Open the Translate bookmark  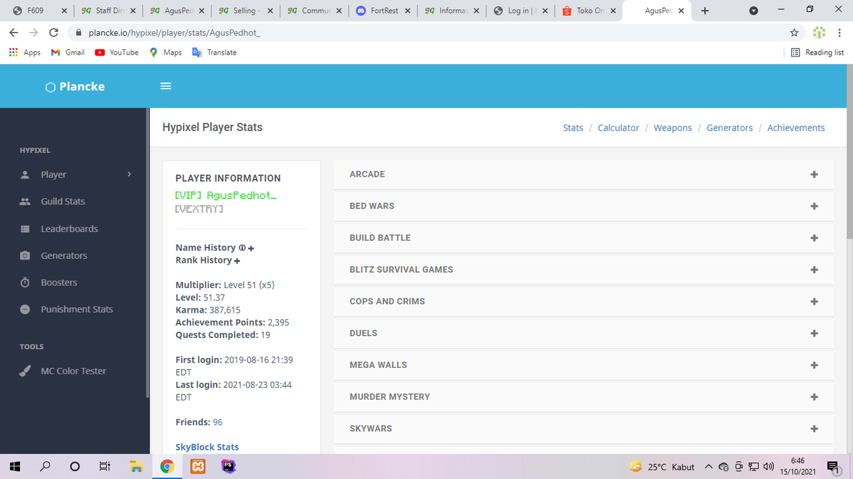click(214, 53)
